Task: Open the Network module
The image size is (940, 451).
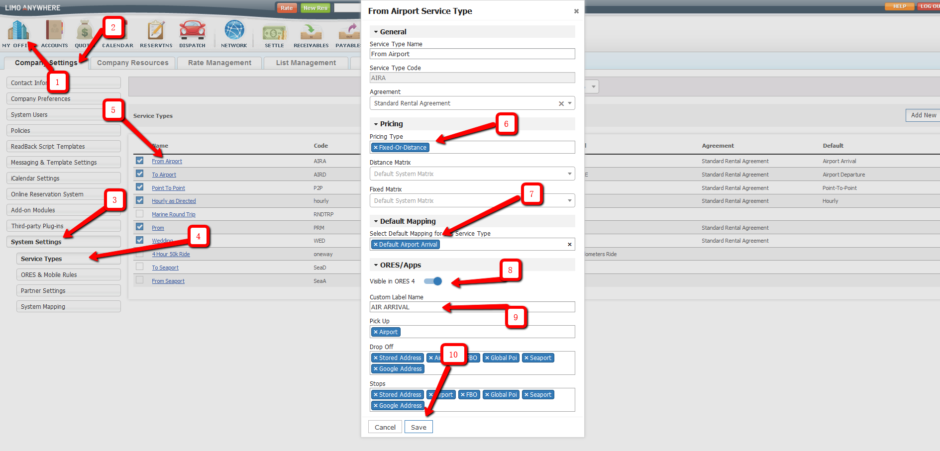Action: (233, 31)
